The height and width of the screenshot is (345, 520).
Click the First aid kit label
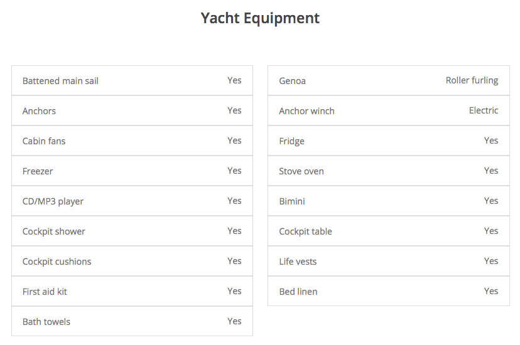[x=45, y=292]
